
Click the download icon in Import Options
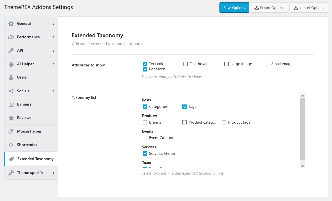point(296,8)
